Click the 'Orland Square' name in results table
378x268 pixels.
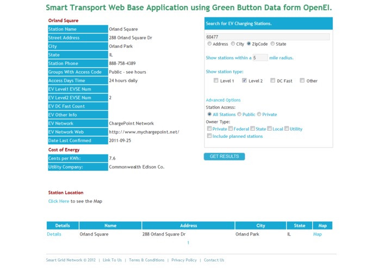click(x=94, y=234)
